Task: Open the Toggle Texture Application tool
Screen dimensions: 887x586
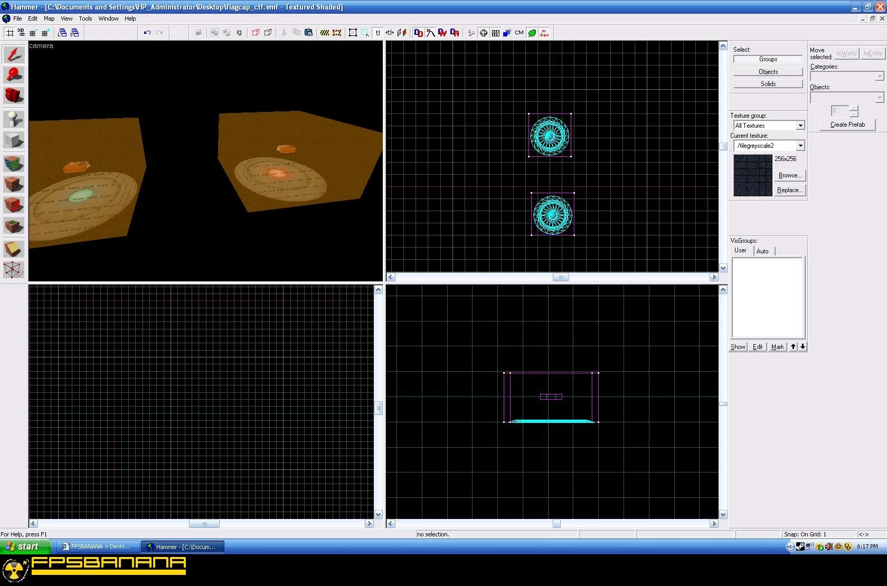Action: click(x=14, y=163)
